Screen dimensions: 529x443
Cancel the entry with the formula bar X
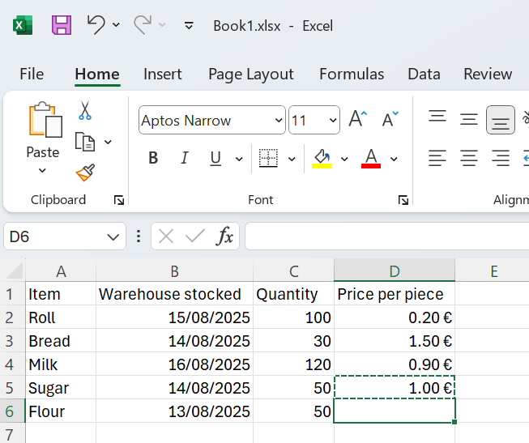166,236
